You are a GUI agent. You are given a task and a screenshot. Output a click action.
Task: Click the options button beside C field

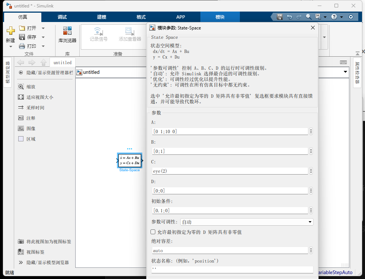click(311, 171)
